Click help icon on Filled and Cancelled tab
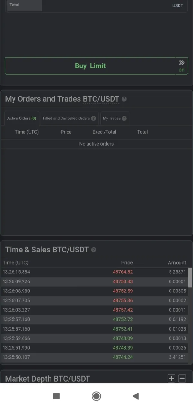 (94, 118)
